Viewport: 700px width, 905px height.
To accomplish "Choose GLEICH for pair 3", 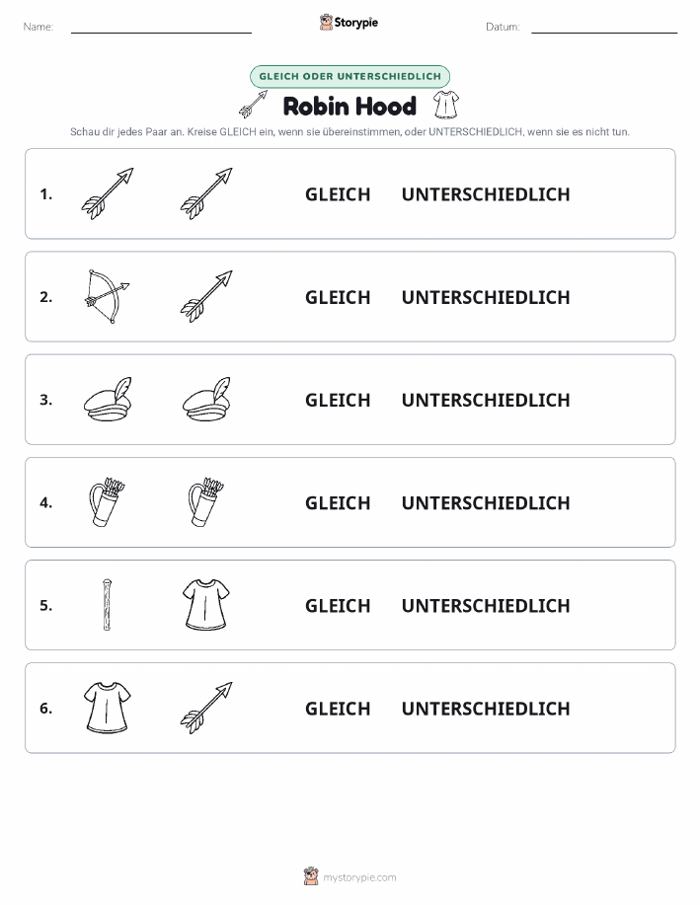I will tap(338, 400).
